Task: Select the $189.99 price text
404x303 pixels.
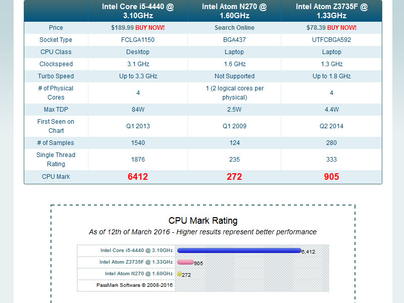Action: click(122, 28)
